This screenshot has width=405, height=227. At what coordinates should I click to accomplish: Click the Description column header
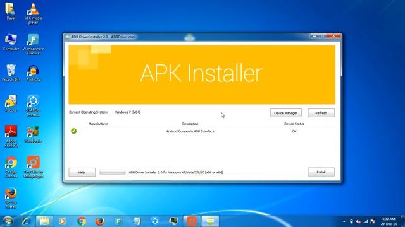pyautogui.click(x=190, y=124)
